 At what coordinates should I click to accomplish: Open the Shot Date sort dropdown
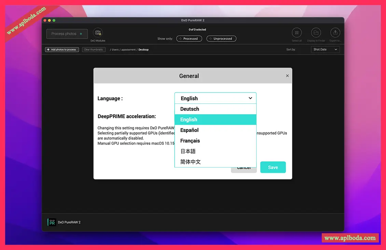pos(325,50)
